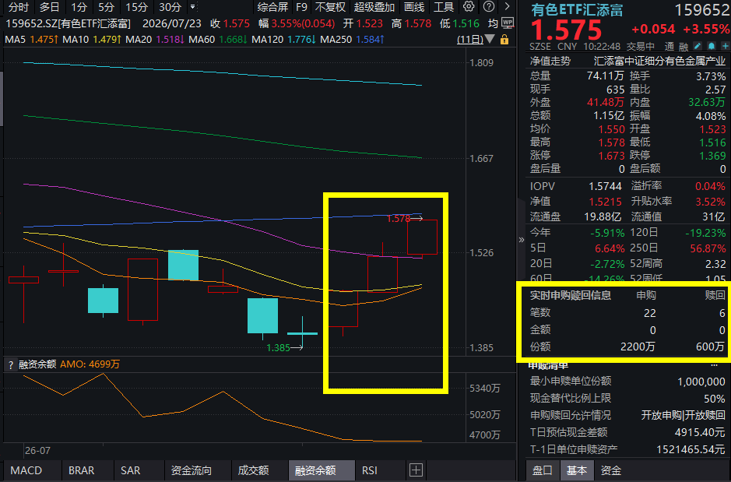Screen dimensions: 731x482
Task: Click the 申赎清单 more options ellipsis
Action: 715,365
